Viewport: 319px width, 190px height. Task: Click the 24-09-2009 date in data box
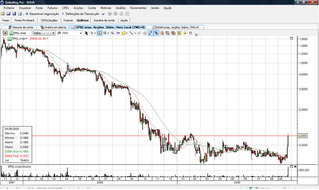[11, 129]
